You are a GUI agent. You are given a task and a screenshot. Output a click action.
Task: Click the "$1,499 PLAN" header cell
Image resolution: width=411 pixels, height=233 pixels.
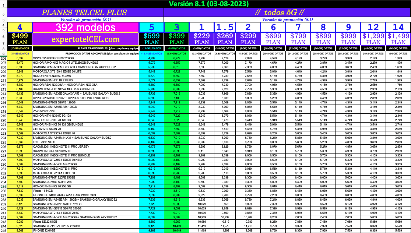[398, 39]
